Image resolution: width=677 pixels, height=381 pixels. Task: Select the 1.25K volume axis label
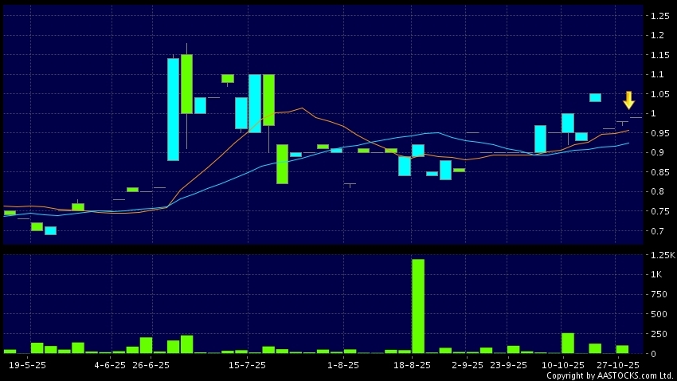click(x=660, y=254)
